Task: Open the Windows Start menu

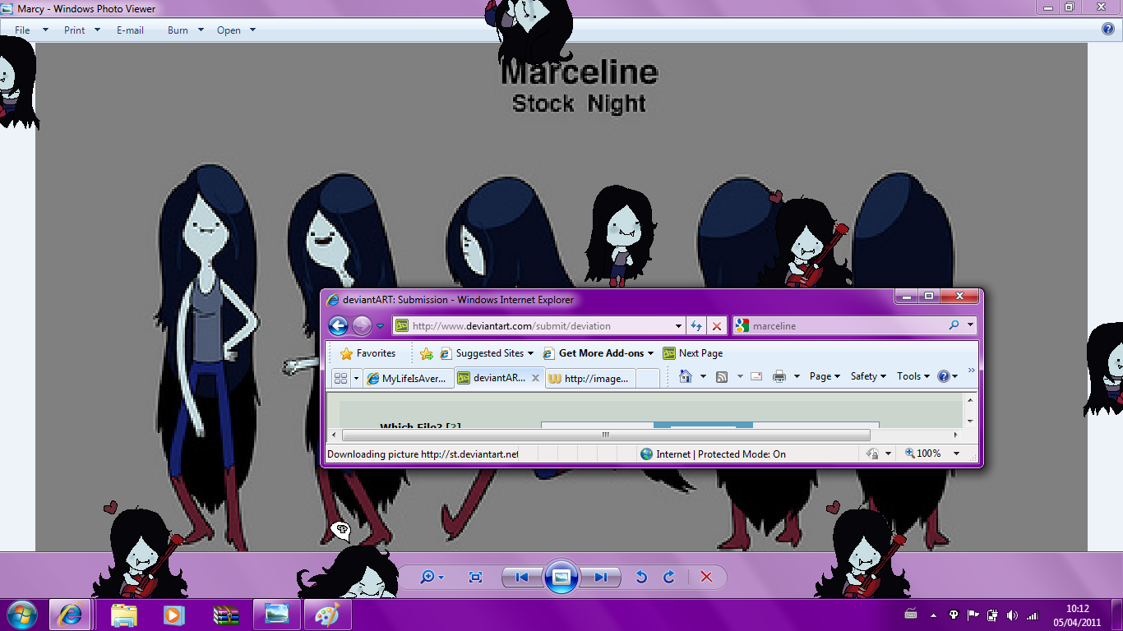Action: [x=22, y=615]
